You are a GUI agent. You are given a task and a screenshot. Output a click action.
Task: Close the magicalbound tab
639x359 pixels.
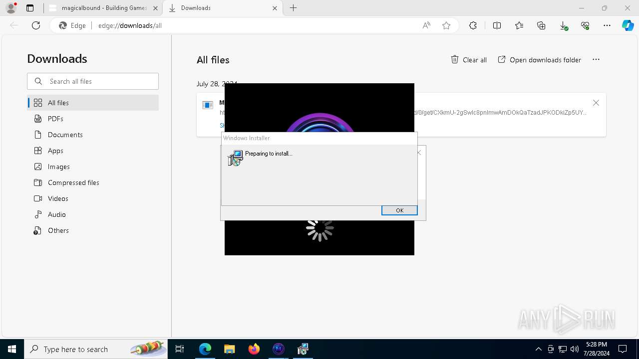[x=155, y=8]
